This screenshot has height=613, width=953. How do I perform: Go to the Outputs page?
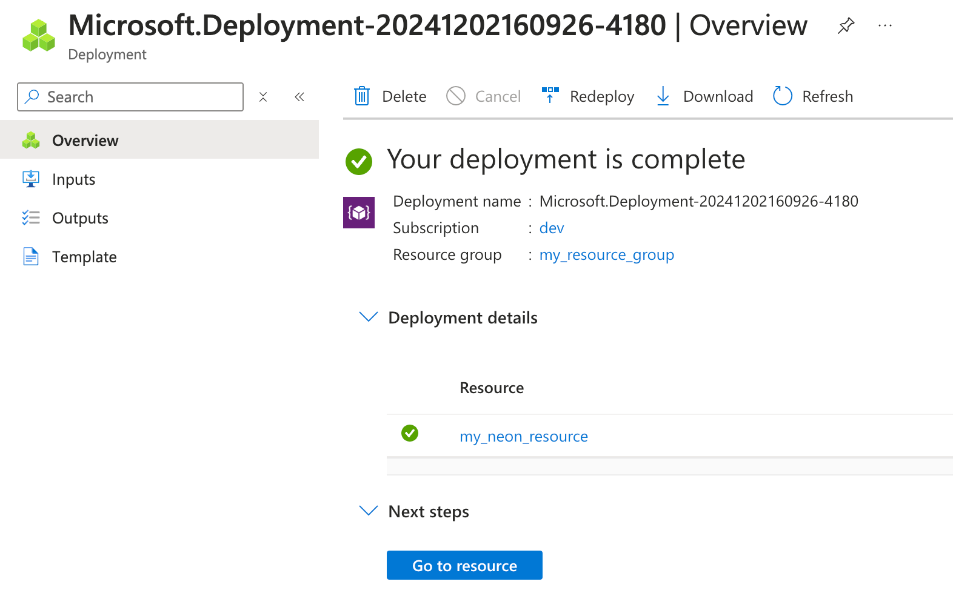tap(80, 218)
